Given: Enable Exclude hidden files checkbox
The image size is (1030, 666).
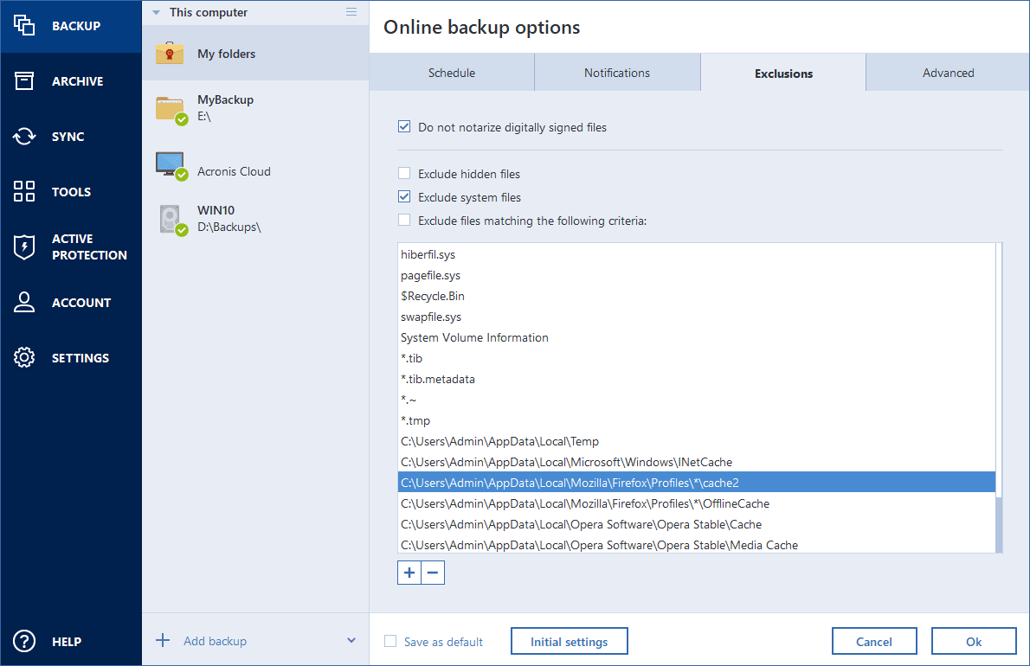Looking at the screenshot, I should 404,174.
